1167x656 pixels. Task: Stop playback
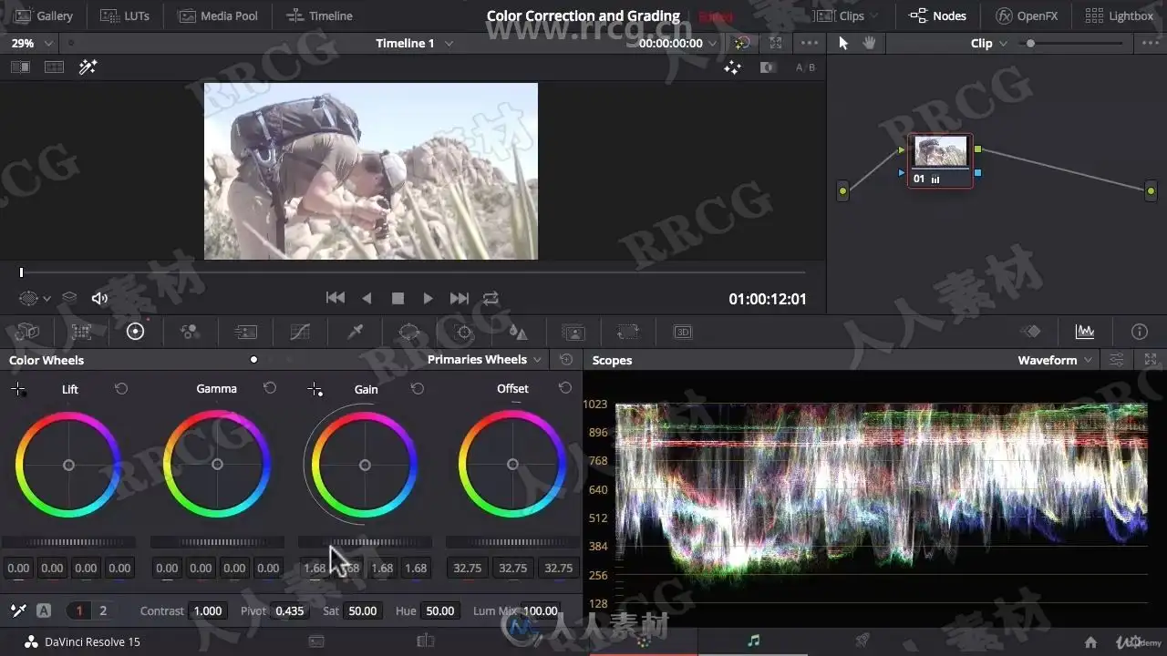click(x=398, y=298)
